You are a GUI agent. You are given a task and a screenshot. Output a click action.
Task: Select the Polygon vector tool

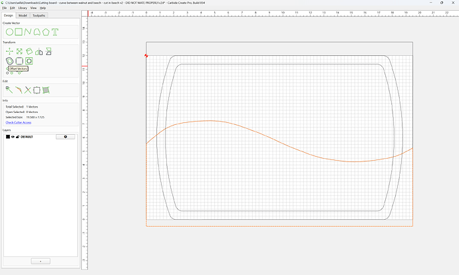pos(46,32)
